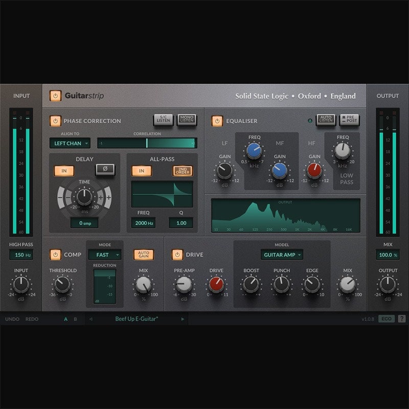
Task: Toggle Equaliser power button
Action: tap(217, 121)
